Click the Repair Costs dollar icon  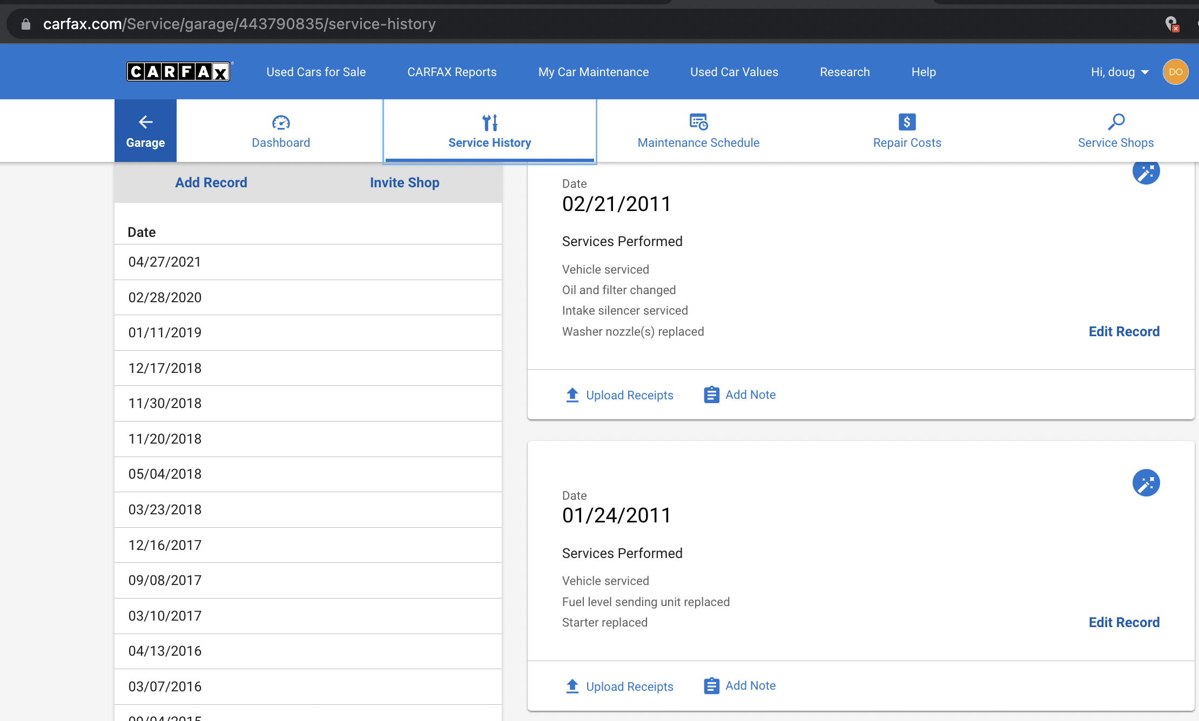click(907, 122)
